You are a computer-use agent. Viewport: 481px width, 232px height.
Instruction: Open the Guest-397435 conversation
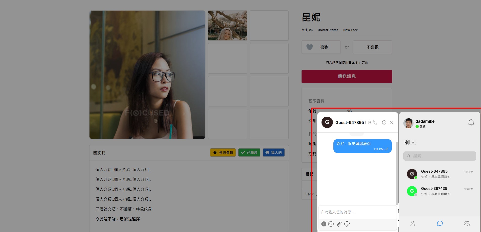tap(440, 191)
